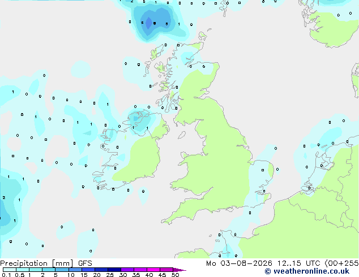Viewport: 359px width, 277px height.
Task: Pick the 15–20 mm blue legend swatch
Action: click(88, 270)
